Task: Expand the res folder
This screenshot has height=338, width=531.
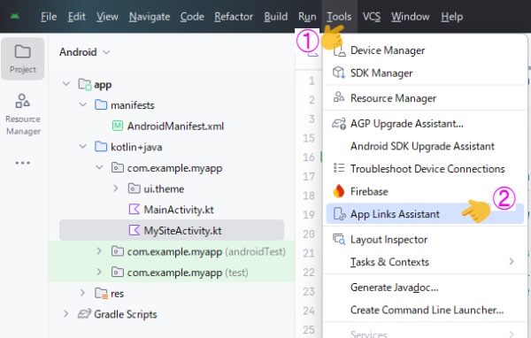Action: 82,293
